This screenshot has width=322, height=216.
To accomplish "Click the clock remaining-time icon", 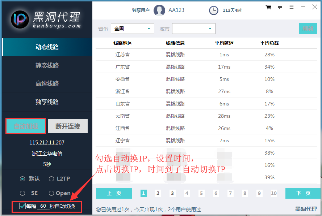I will (x=214, y=10).
